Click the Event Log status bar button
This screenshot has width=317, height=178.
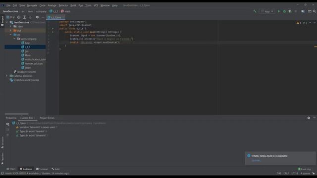pyautogui.click(x=304, y=169)
